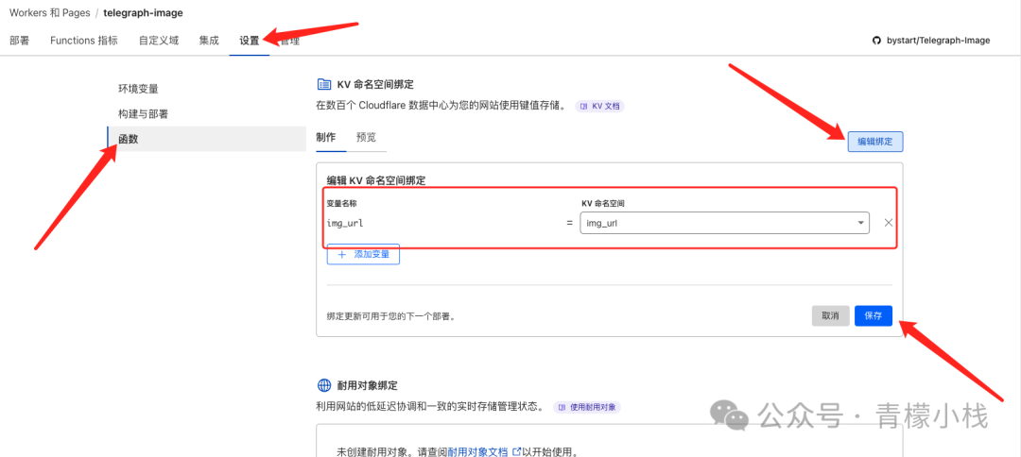The width and height of the screenshot is (1021, 457).
Task: Select 构建与部署 in the settings sidebar
Action: click(x=144, y=113)
